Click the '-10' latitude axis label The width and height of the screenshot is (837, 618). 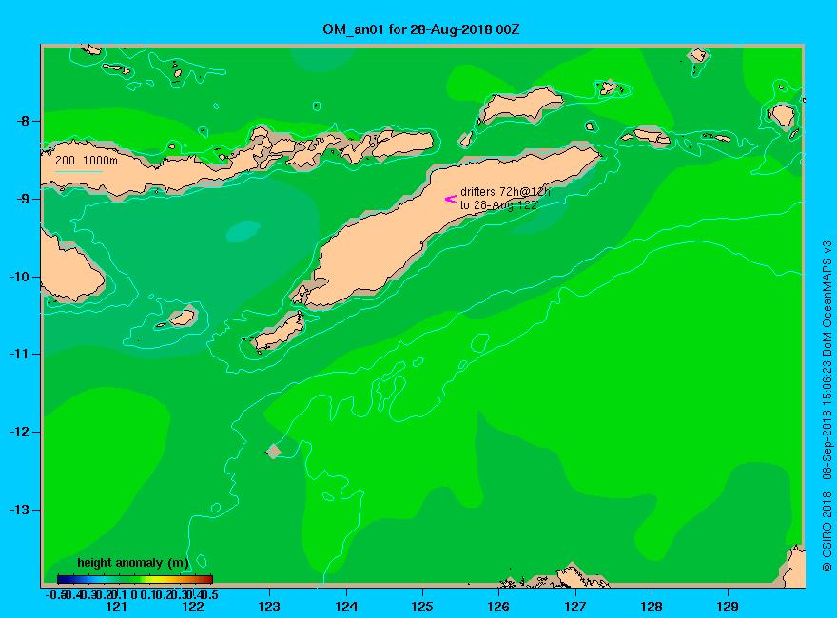(x=19, y=277)
